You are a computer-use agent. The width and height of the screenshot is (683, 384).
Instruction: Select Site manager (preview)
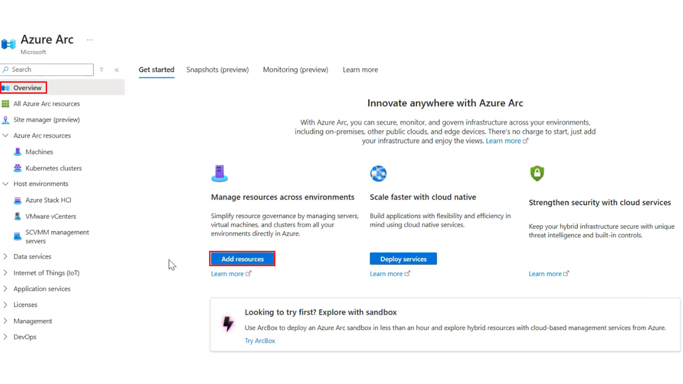(45, 119)
